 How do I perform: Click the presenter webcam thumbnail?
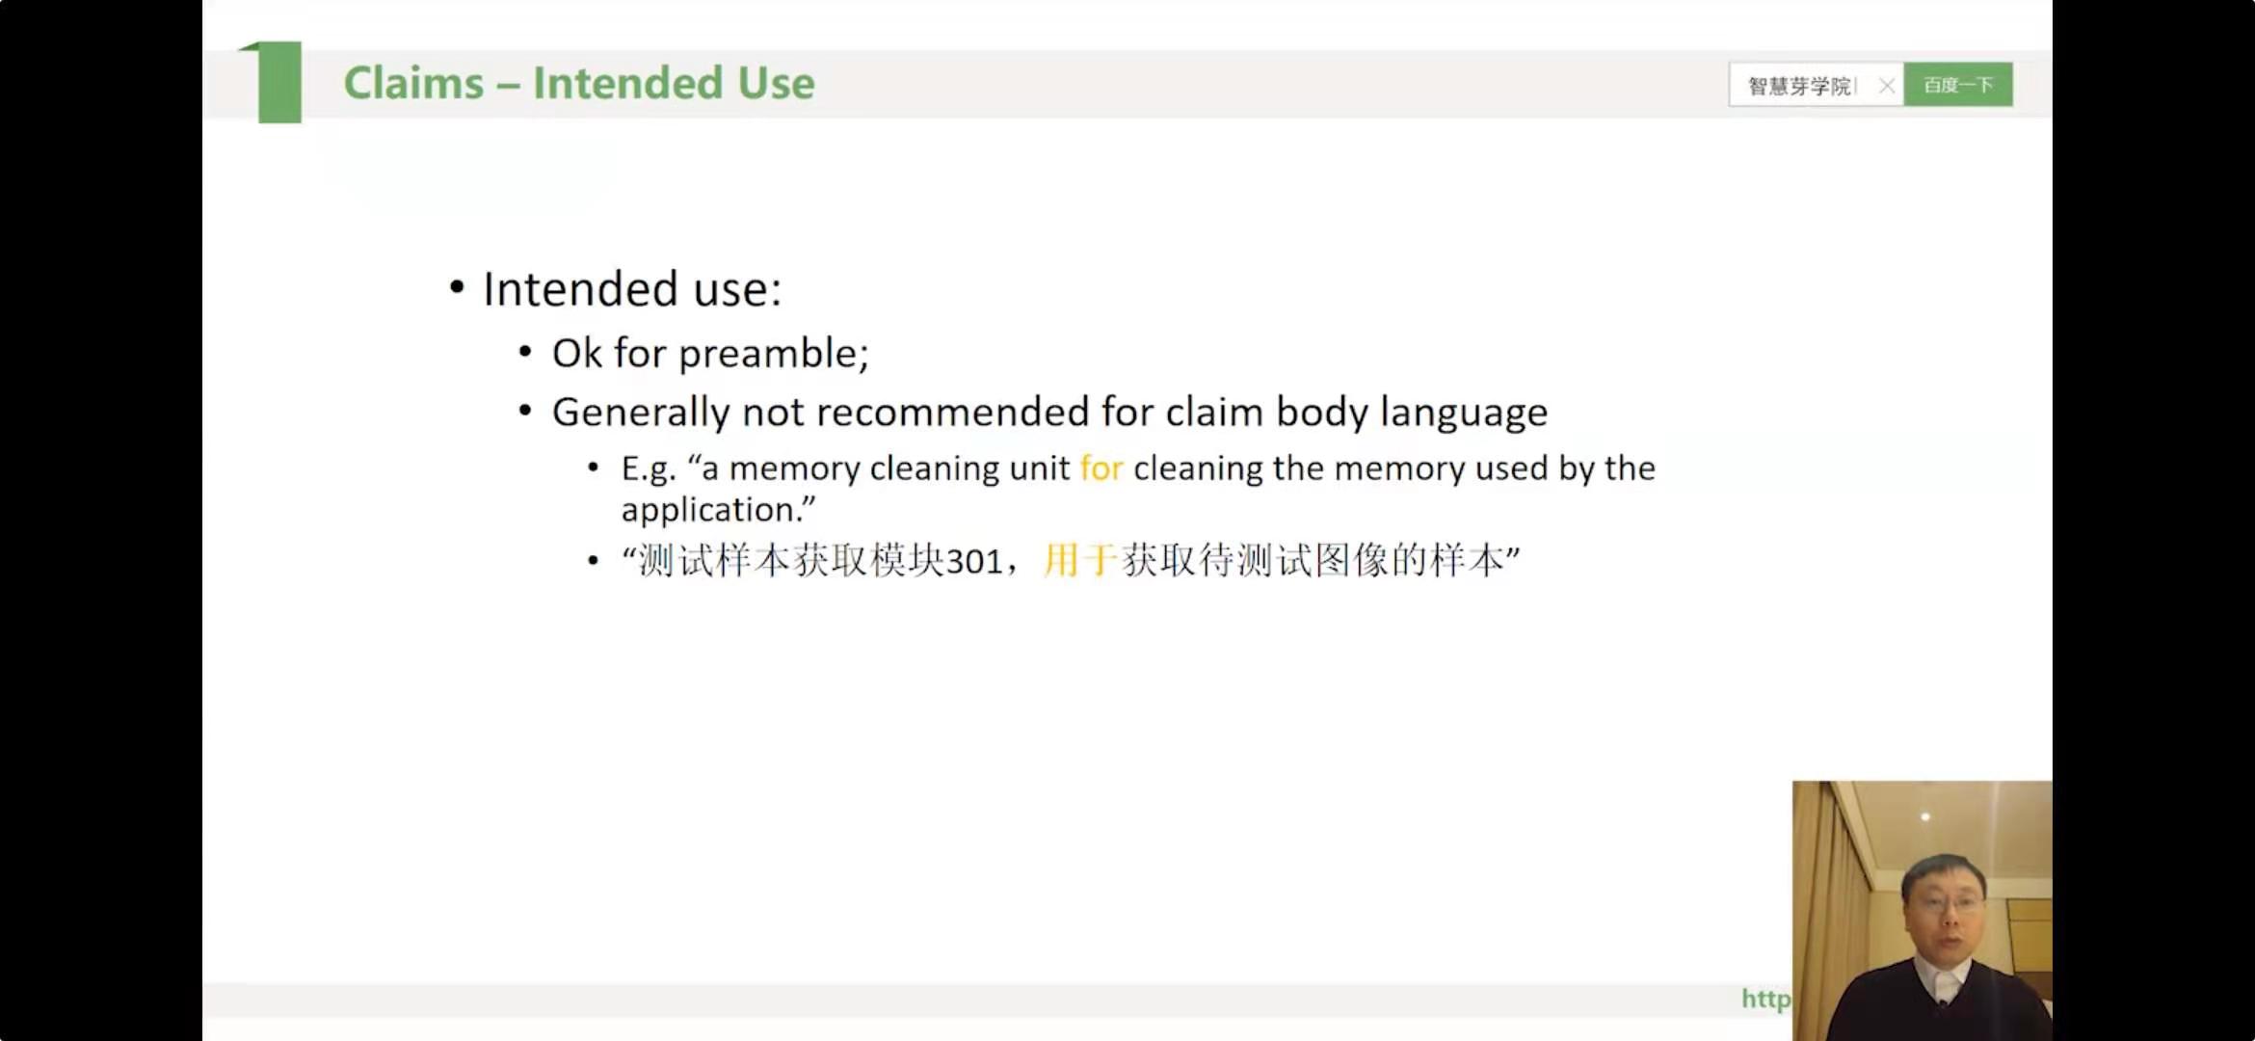tap(1922, 910)
